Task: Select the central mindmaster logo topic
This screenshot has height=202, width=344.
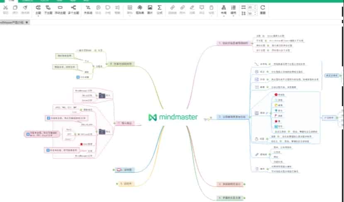Action: pos(173,117)
